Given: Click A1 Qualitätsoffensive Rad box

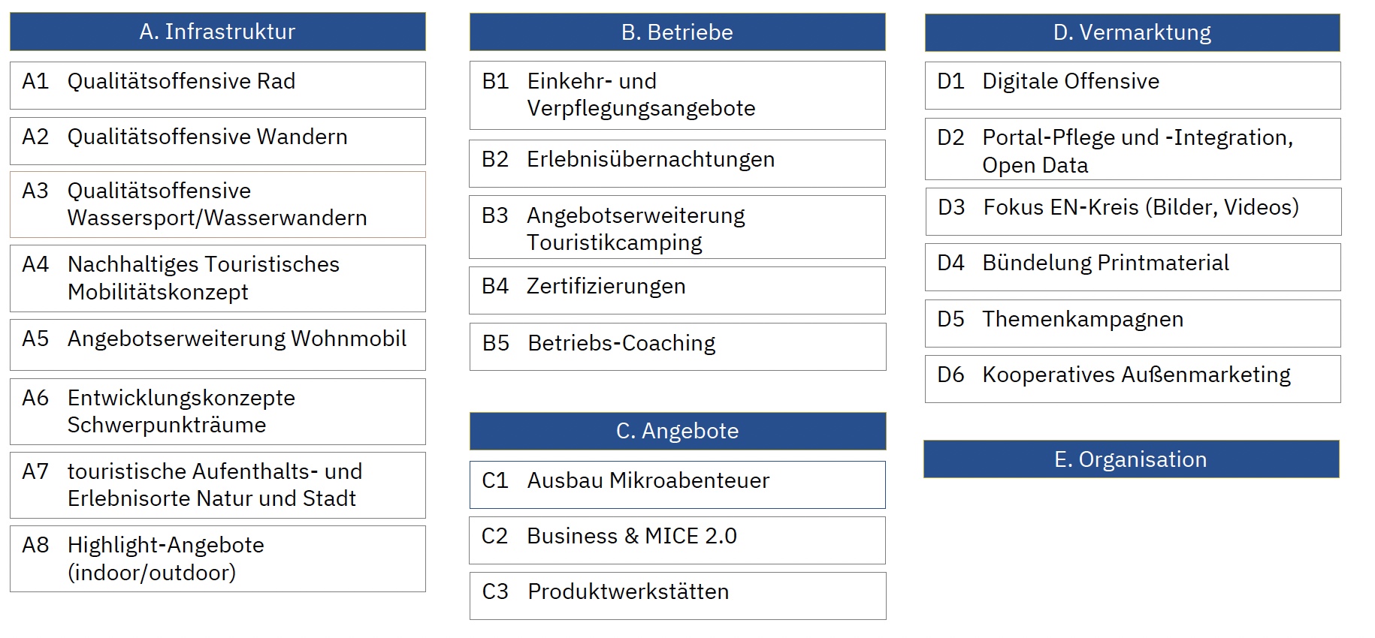Looking at the screenshot, I should click(x=218, y=86).
